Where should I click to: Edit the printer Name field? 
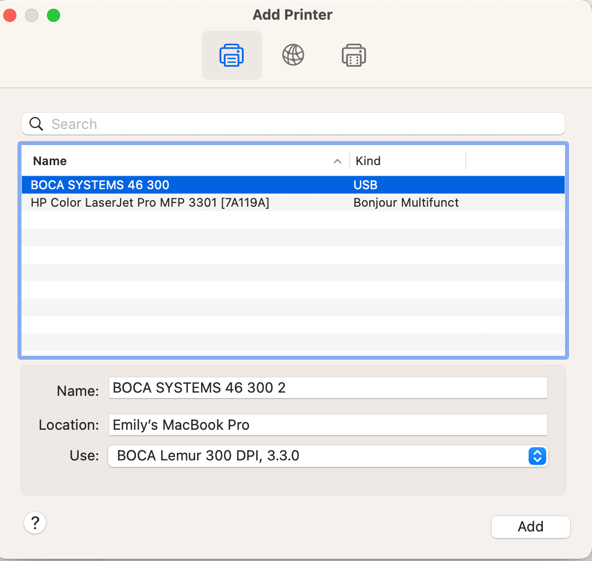click(328, 388)
